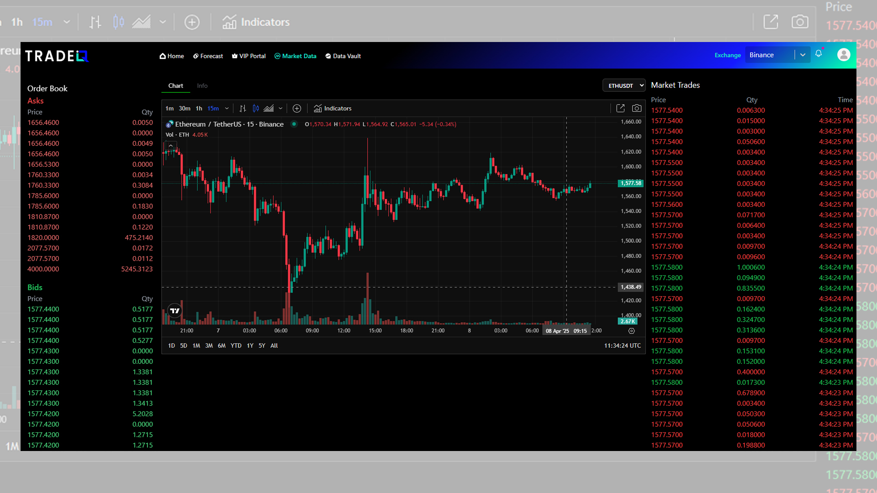Choose the area chart style icon

(269, 109)
